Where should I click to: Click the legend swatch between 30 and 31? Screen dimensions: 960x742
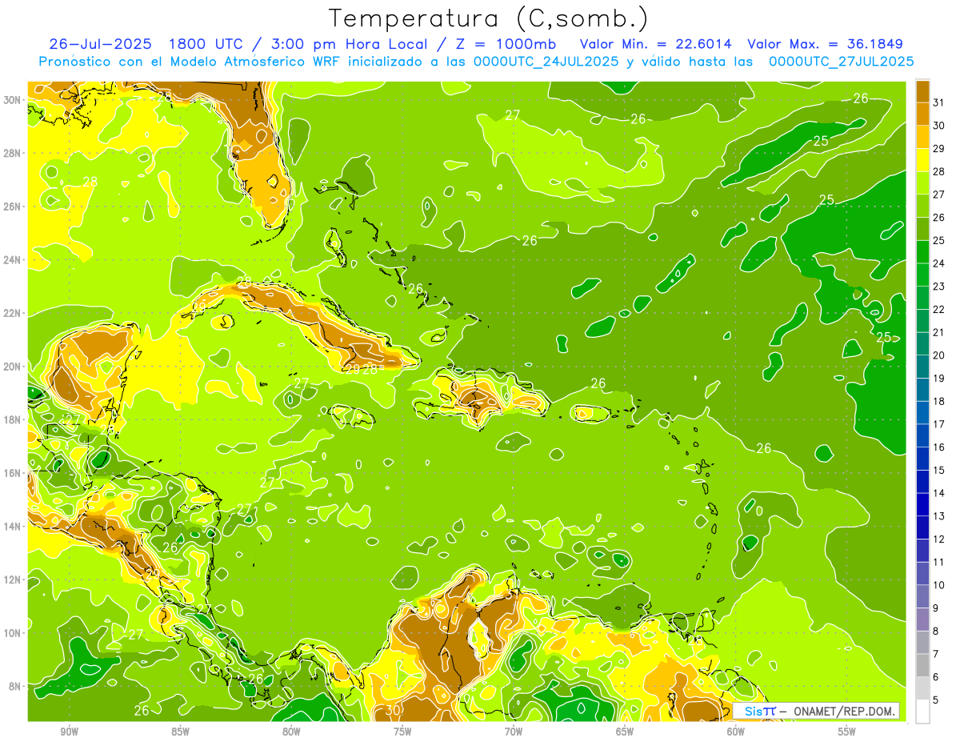click(x=922, y=114)
